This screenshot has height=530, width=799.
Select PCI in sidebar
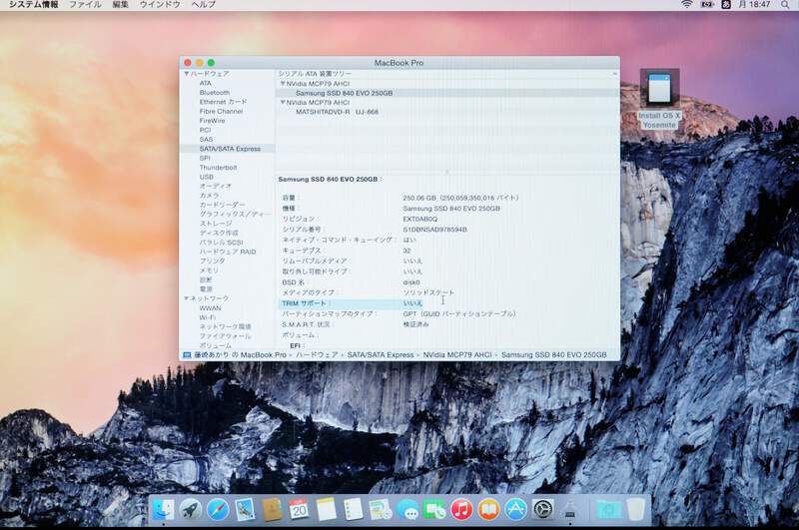205,130
